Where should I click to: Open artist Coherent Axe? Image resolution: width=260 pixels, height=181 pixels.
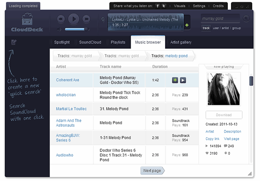pyautogui.click(x=67, y=80)
